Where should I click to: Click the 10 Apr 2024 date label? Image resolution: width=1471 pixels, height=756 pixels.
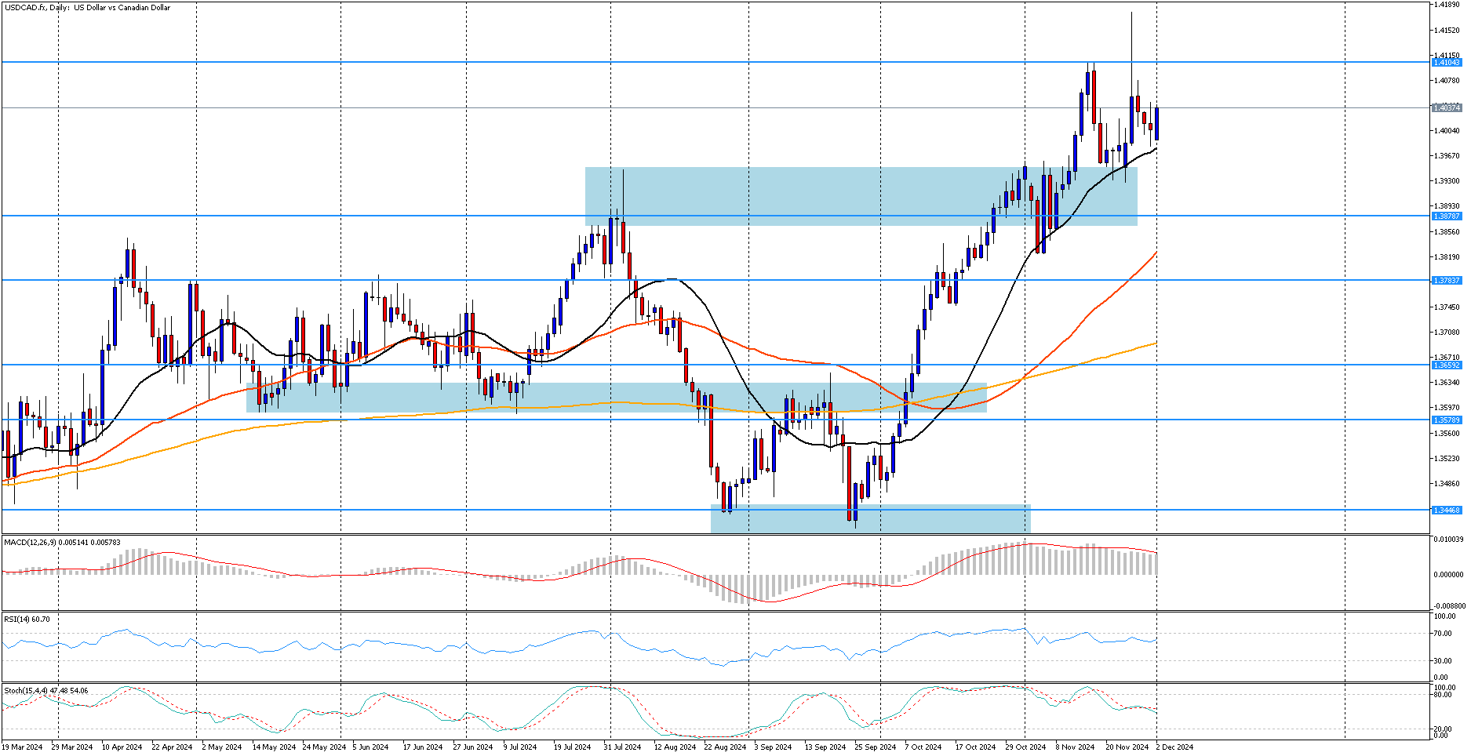pyautogui.click(x=122, y=747)
